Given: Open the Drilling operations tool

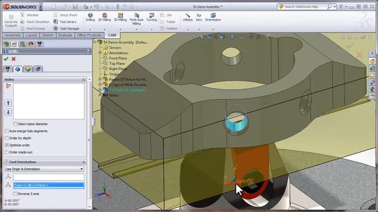Looking at the screenshot, I should tap(90, 18).
